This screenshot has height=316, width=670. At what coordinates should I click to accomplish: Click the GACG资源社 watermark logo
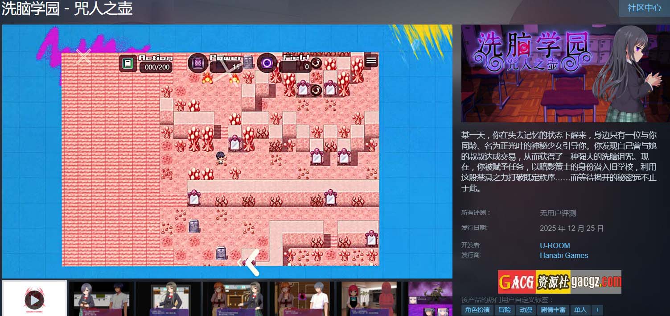[x=559, y=282]
